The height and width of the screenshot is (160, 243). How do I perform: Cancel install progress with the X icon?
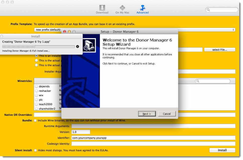pyautogui.click(x=77, y=46)
